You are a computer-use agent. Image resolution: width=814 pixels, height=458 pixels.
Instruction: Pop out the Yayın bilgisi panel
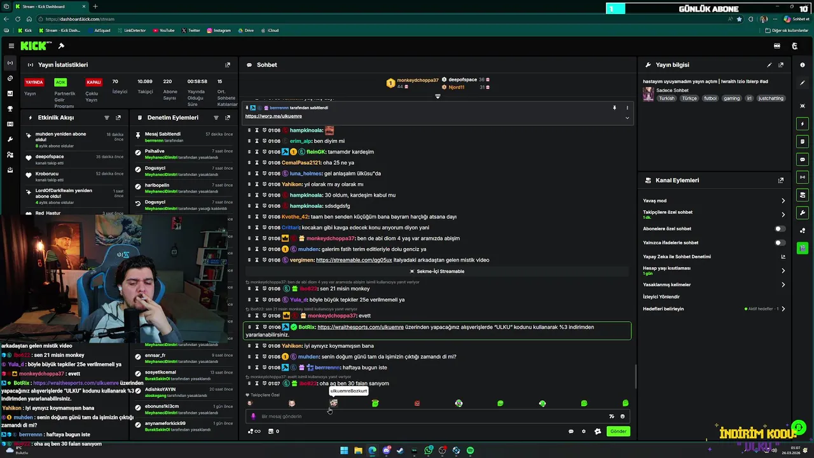(781, 65)
